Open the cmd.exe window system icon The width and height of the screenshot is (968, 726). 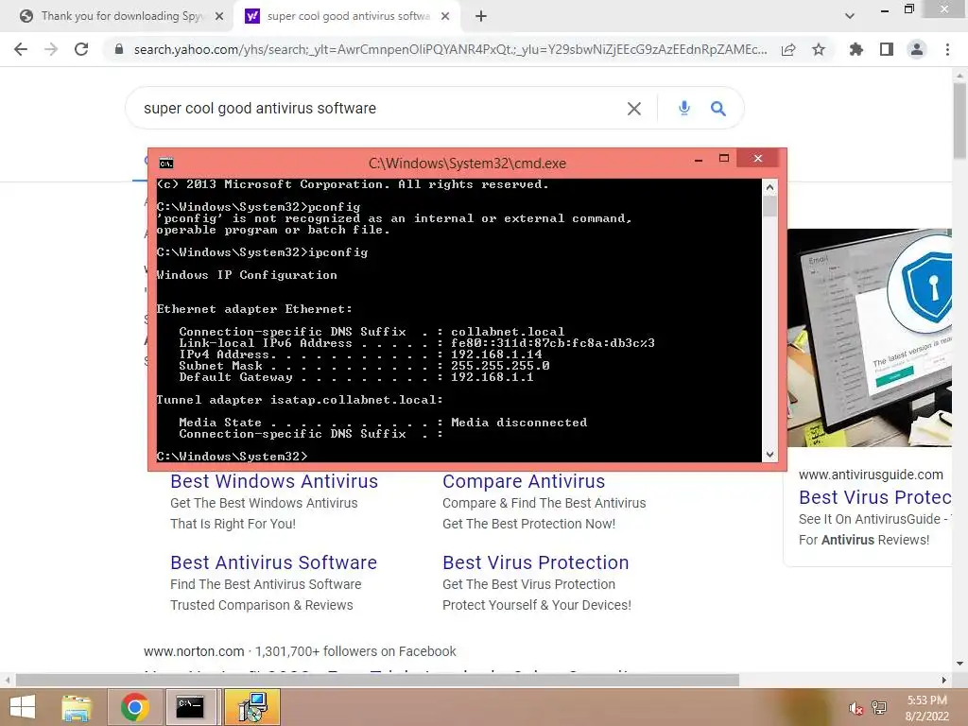coord(166,163)
